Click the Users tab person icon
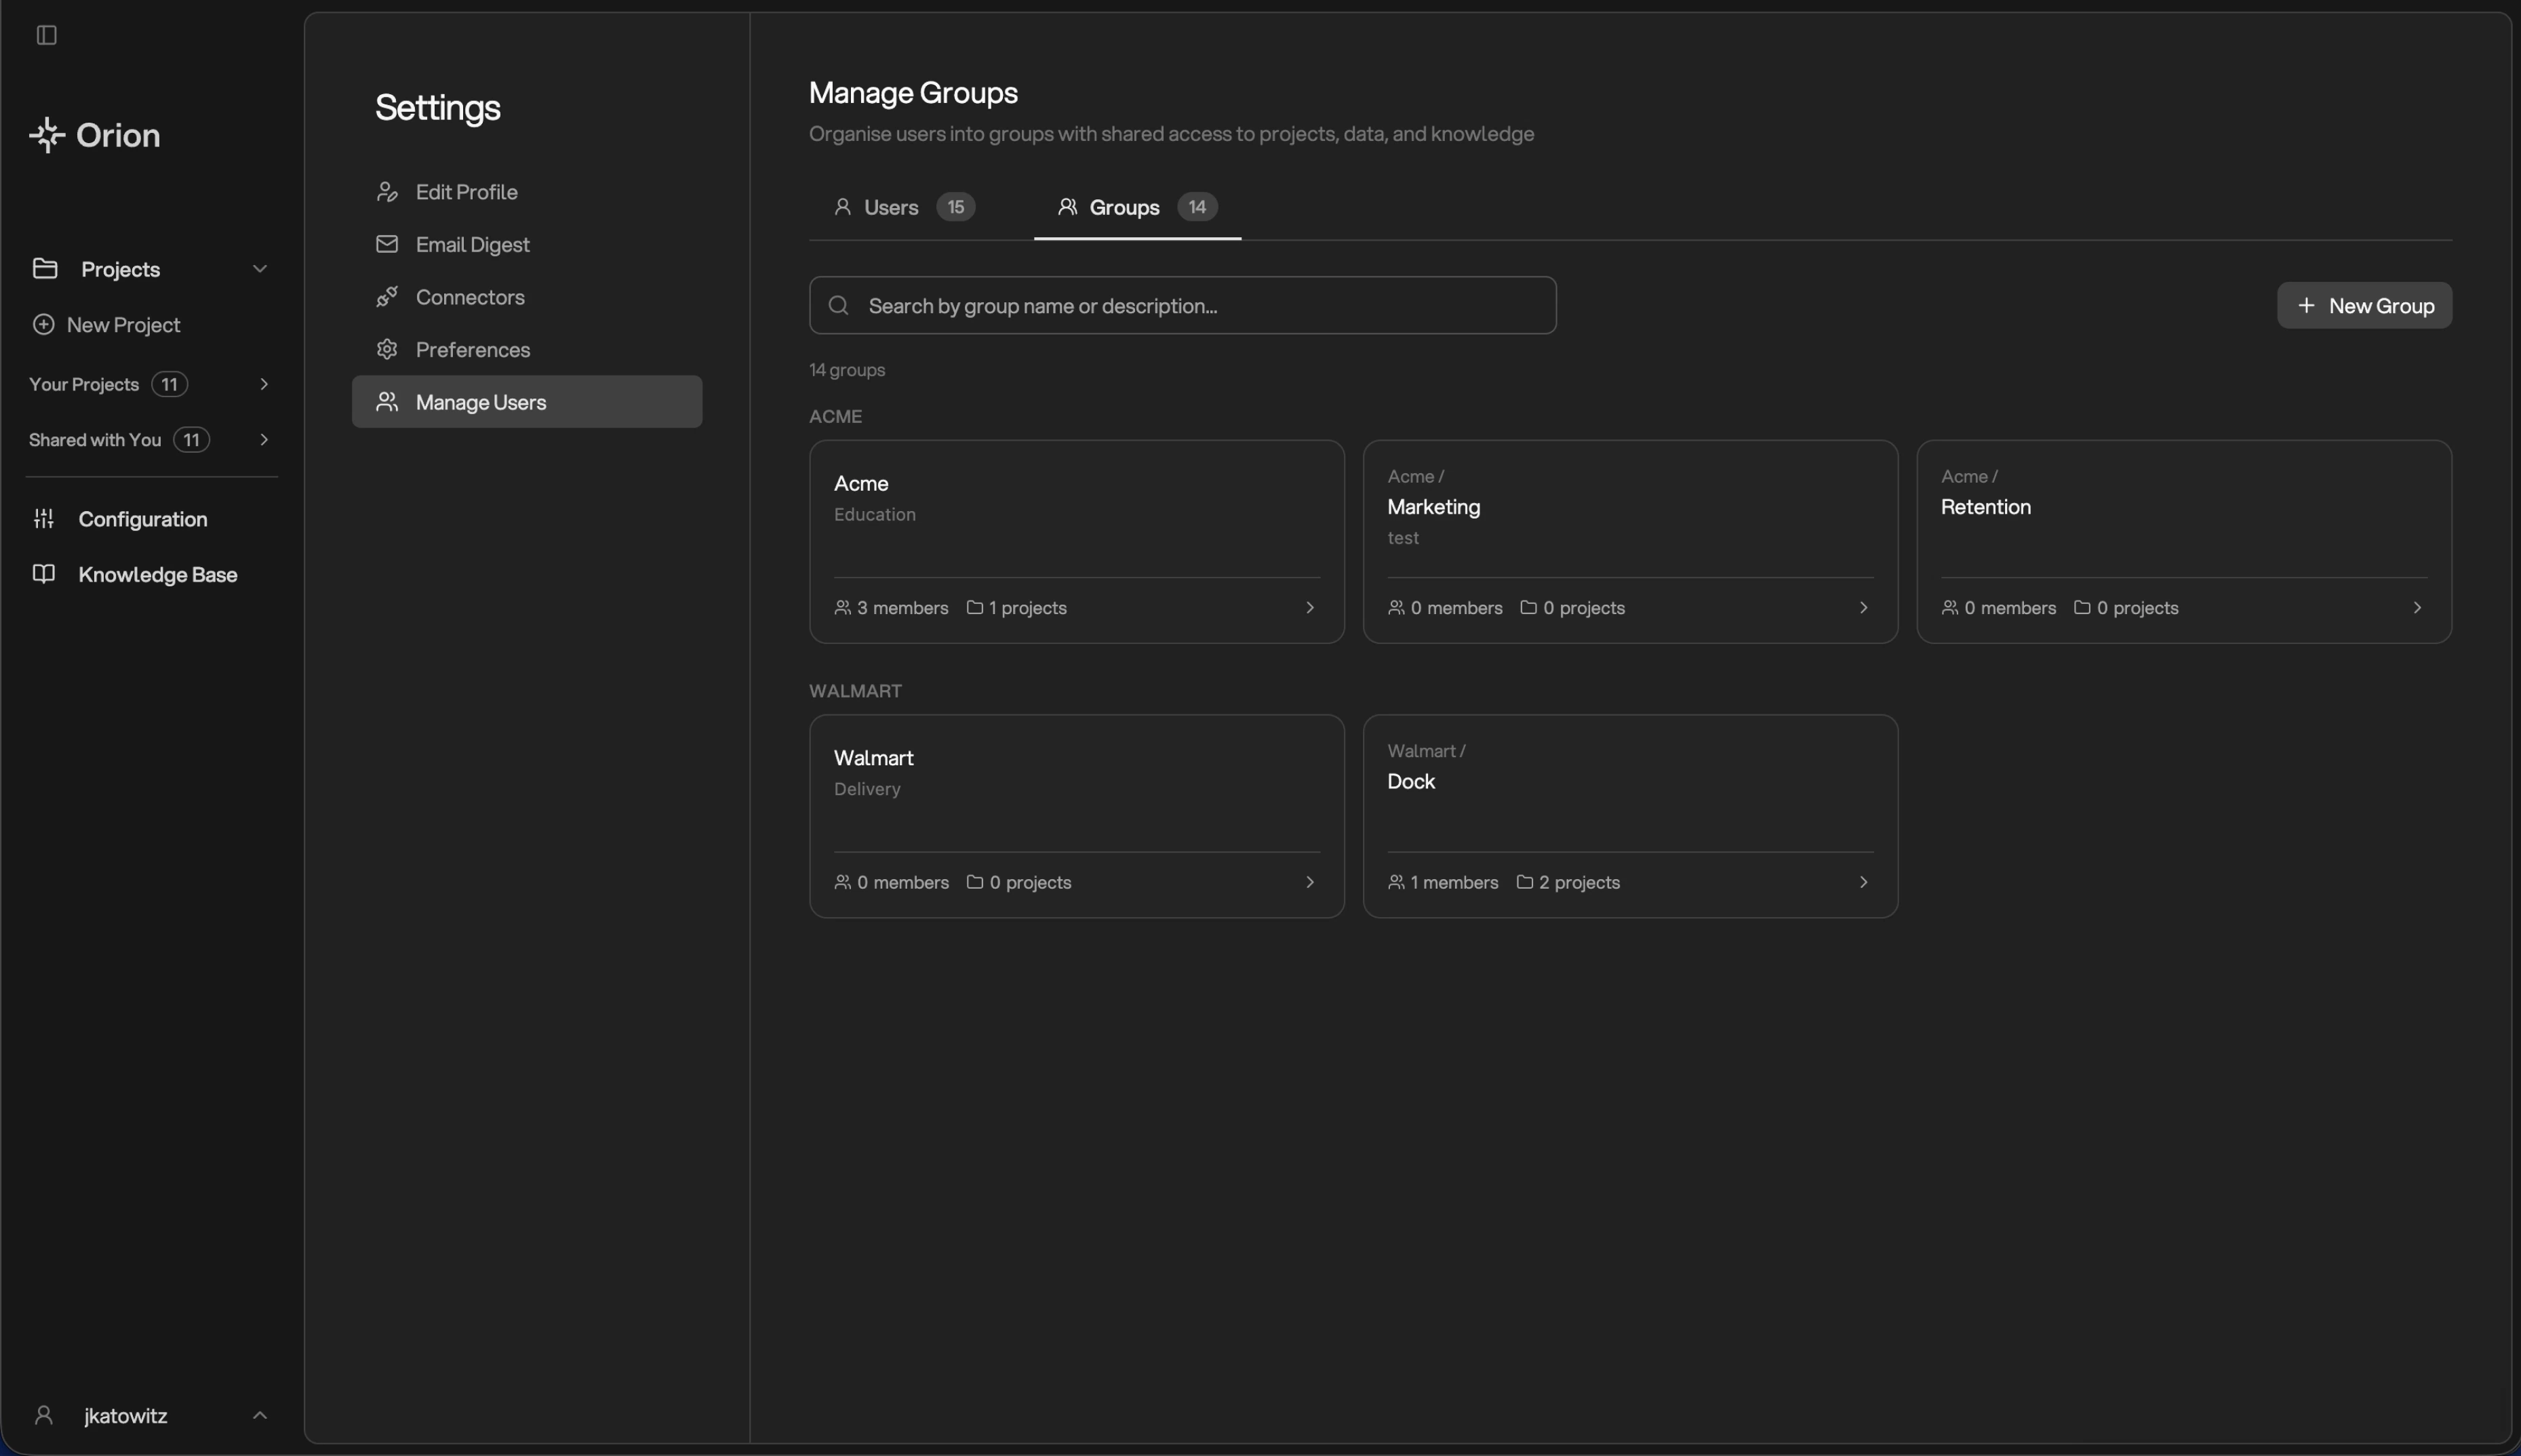 tap(843, 206)
